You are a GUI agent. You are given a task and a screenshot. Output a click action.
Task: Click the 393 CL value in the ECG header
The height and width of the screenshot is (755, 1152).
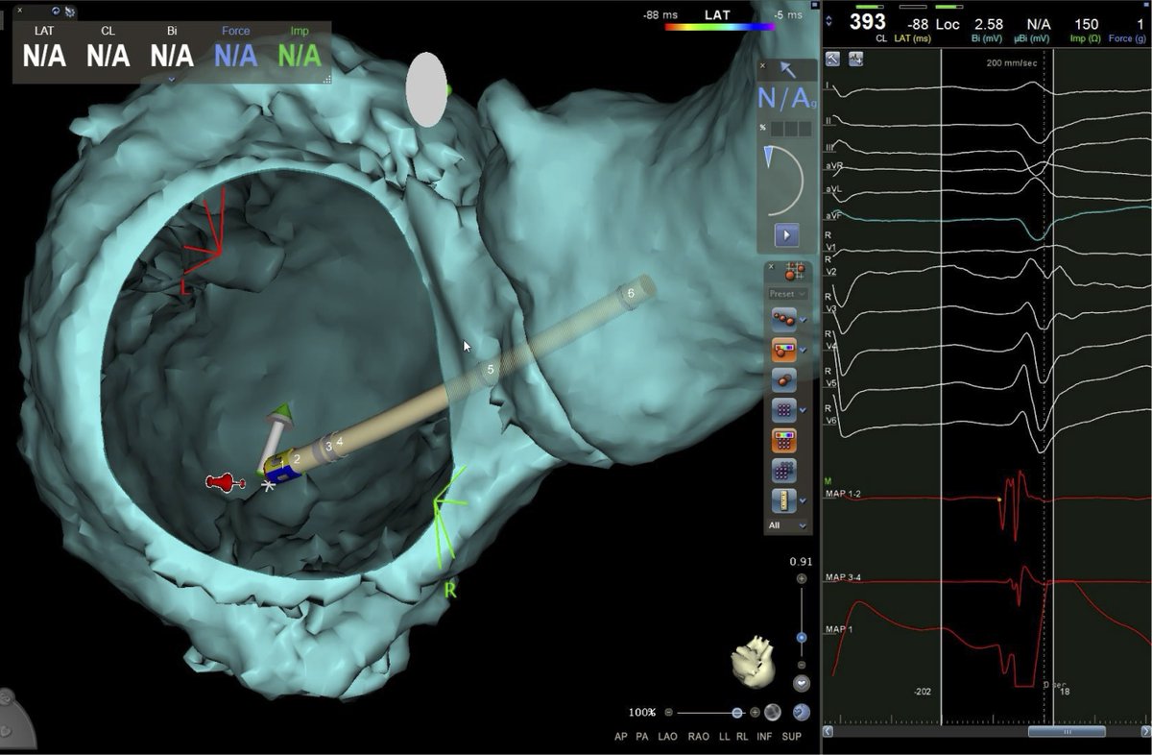pyautogui.click(x=868, y=22)
